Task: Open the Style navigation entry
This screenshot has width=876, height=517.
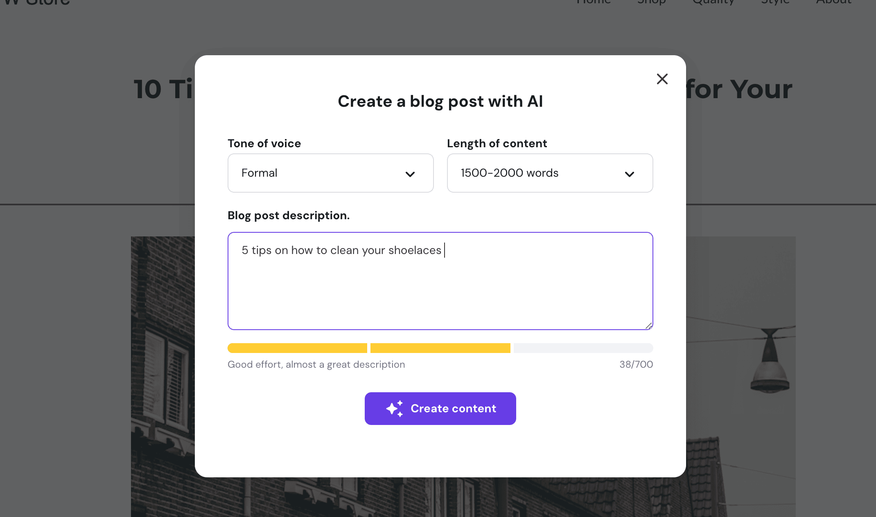Action: tap(775, 3)
